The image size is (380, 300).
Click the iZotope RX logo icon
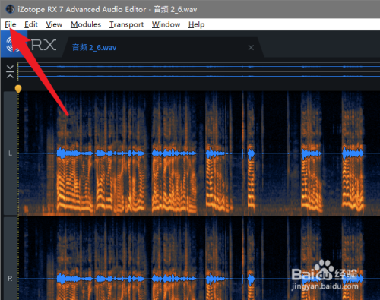pyautogui.click(x=14, y=45)
